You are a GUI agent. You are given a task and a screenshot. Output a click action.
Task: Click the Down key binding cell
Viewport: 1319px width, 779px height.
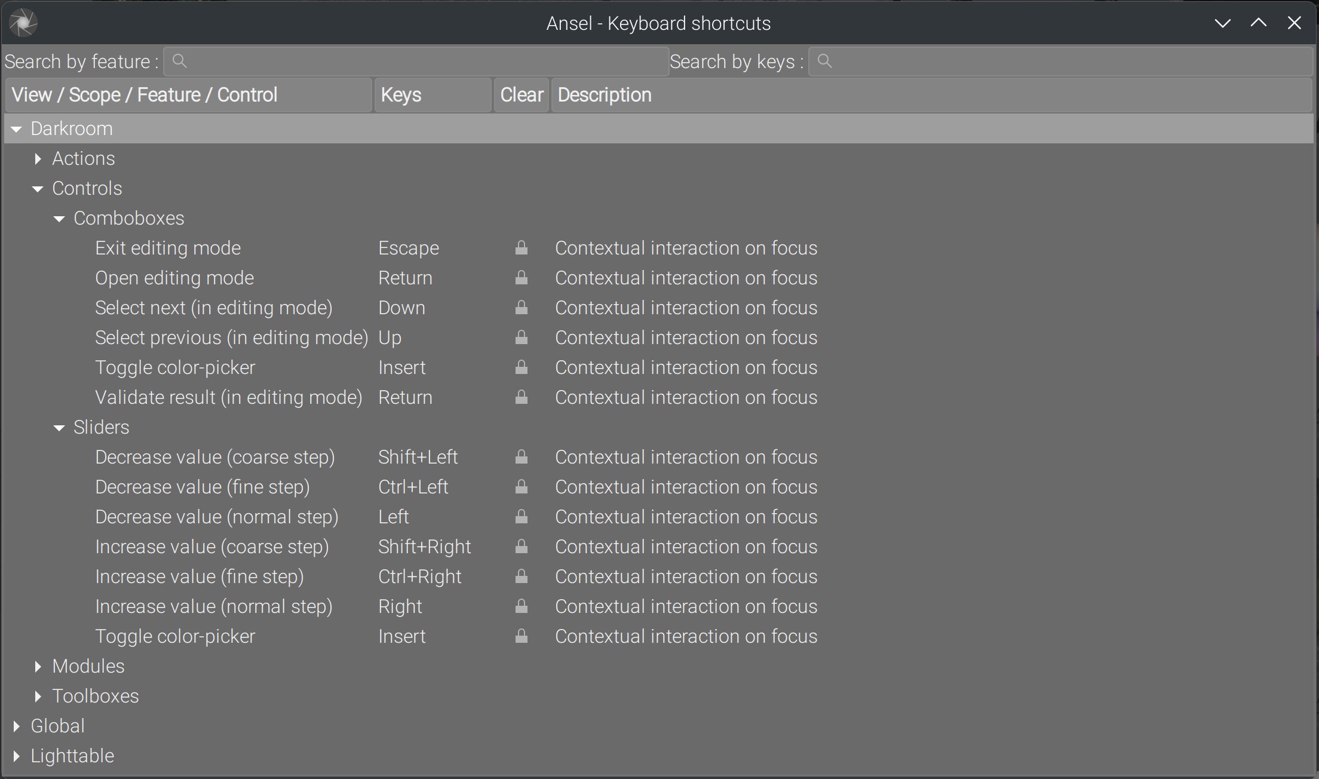tap(401, 308)
